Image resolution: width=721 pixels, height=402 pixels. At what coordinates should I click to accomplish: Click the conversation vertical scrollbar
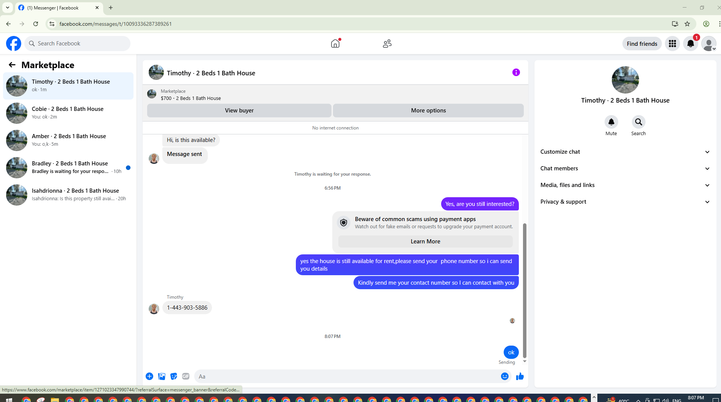[x=525, y=290]
